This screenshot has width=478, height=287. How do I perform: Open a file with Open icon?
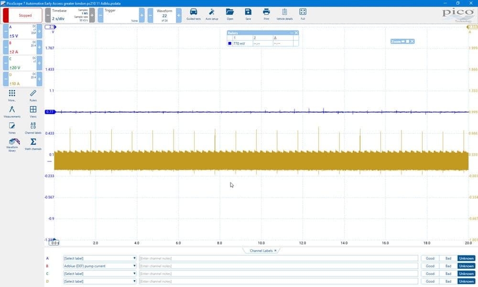pos(230,14)
